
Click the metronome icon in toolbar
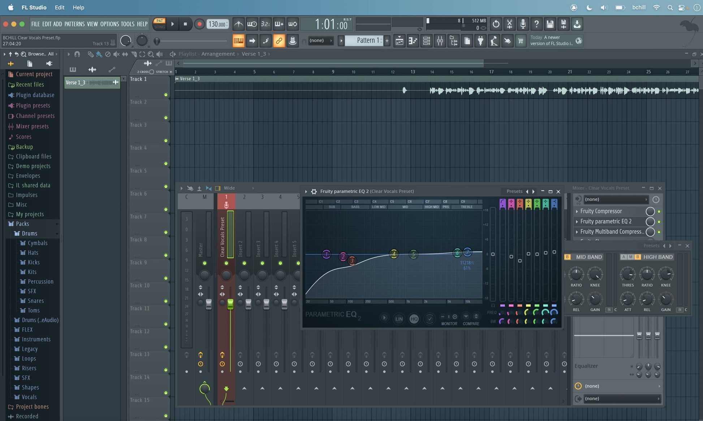tap(238, 24)
